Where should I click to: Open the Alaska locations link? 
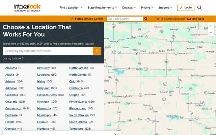tap(10, 75)
